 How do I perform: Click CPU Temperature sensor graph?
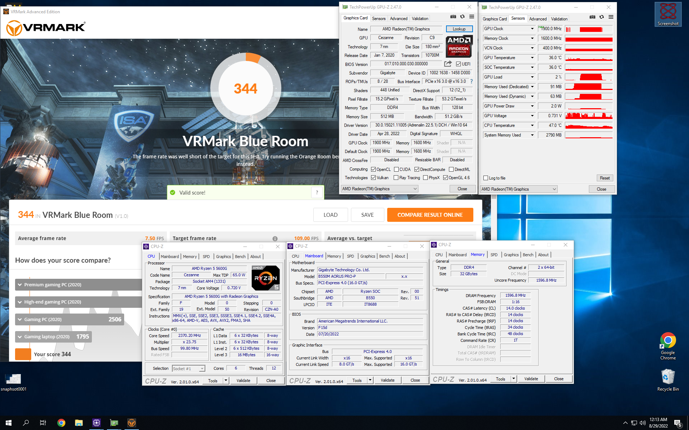(589, 125)
